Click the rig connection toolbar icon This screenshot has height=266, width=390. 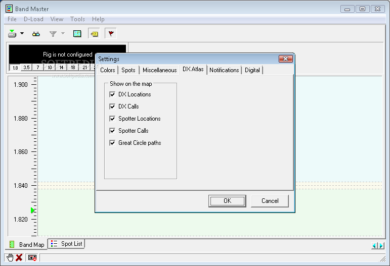click(36, 34)
